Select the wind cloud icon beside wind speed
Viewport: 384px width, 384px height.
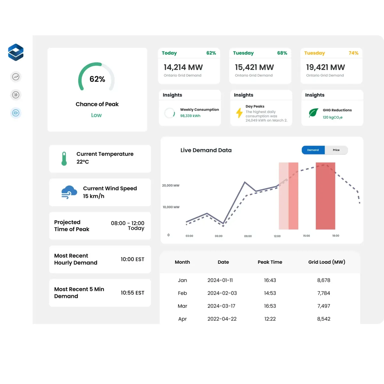pyautogui.click(x=68, y=192)
